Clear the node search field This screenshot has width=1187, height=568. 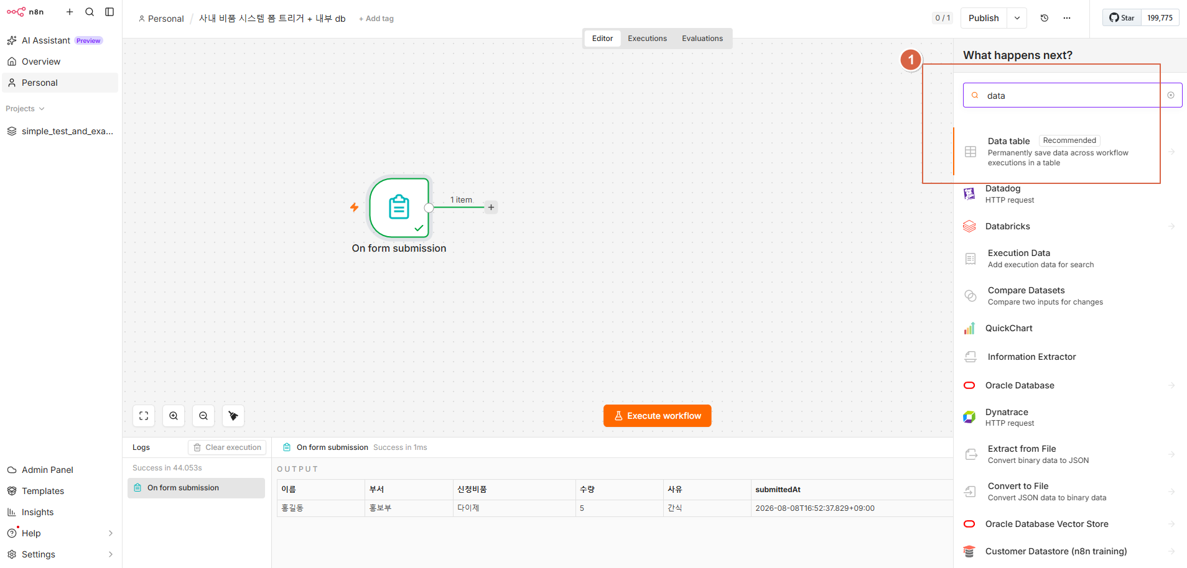(x=1171, y=95)
